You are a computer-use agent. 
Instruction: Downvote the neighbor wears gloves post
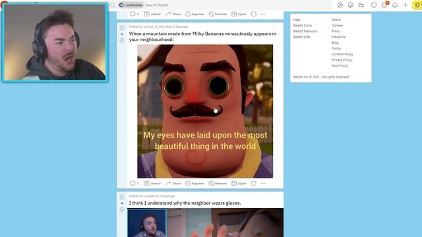point(121,209)
